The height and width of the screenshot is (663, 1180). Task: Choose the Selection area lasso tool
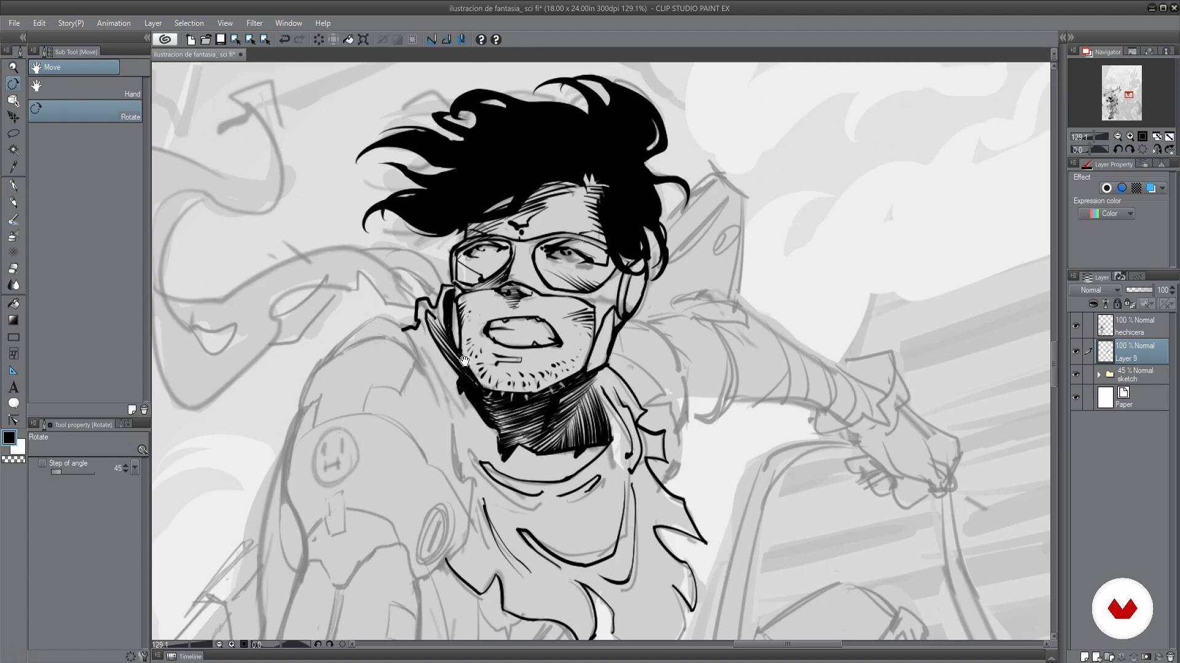tap(13, 133)
